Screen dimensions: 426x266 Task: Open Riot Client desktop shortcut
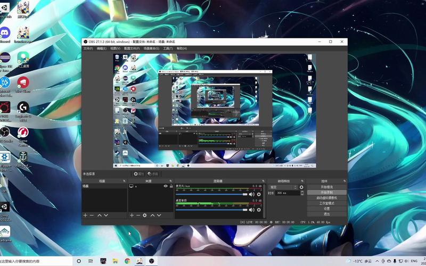point(23,85)
